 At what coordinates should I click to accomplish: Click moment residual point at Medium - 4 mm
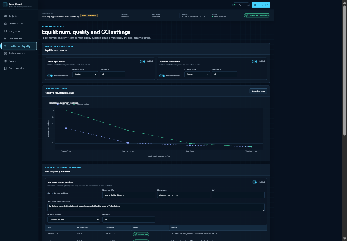pyautogui.click(x=128, y=130)
